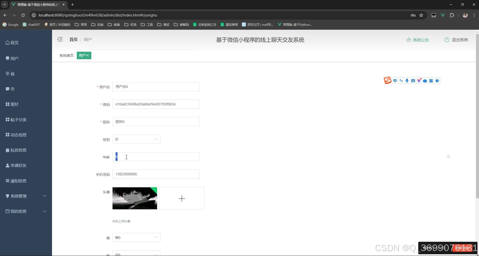Open the Sogou on-screen keyboard icon
Image resolution: width=479 pixels, height=256 pixels.
412,80
